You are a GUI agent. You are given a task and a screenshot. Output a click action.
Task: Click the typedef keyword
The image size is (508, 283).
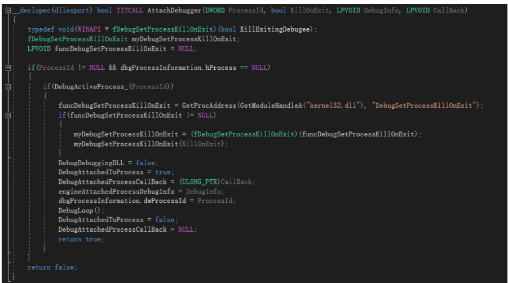41,29
